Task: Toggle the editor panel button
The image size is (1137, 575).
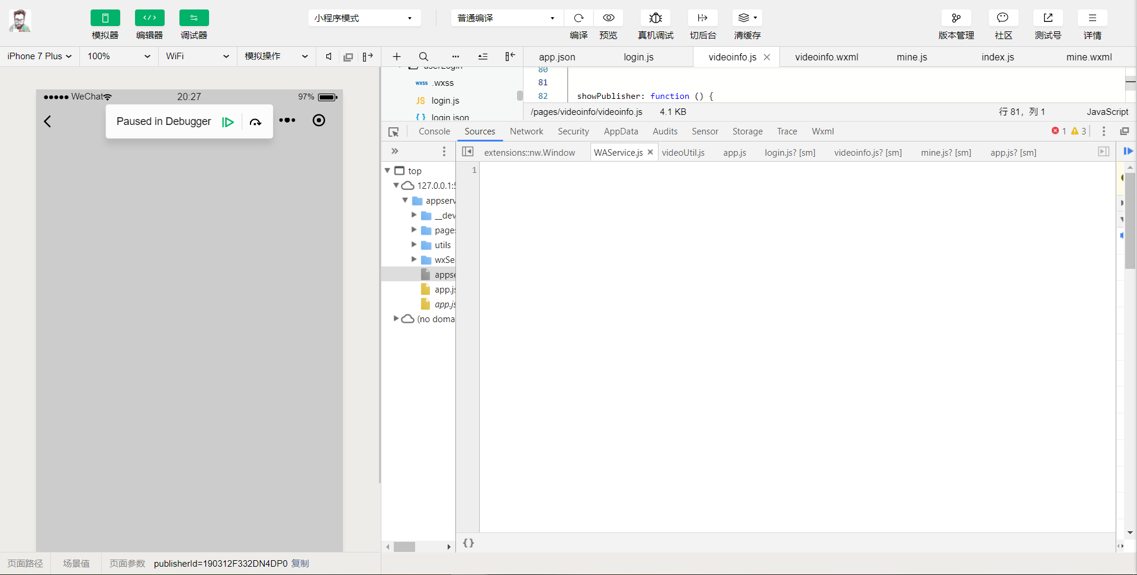Action: [x=149, y=18]
